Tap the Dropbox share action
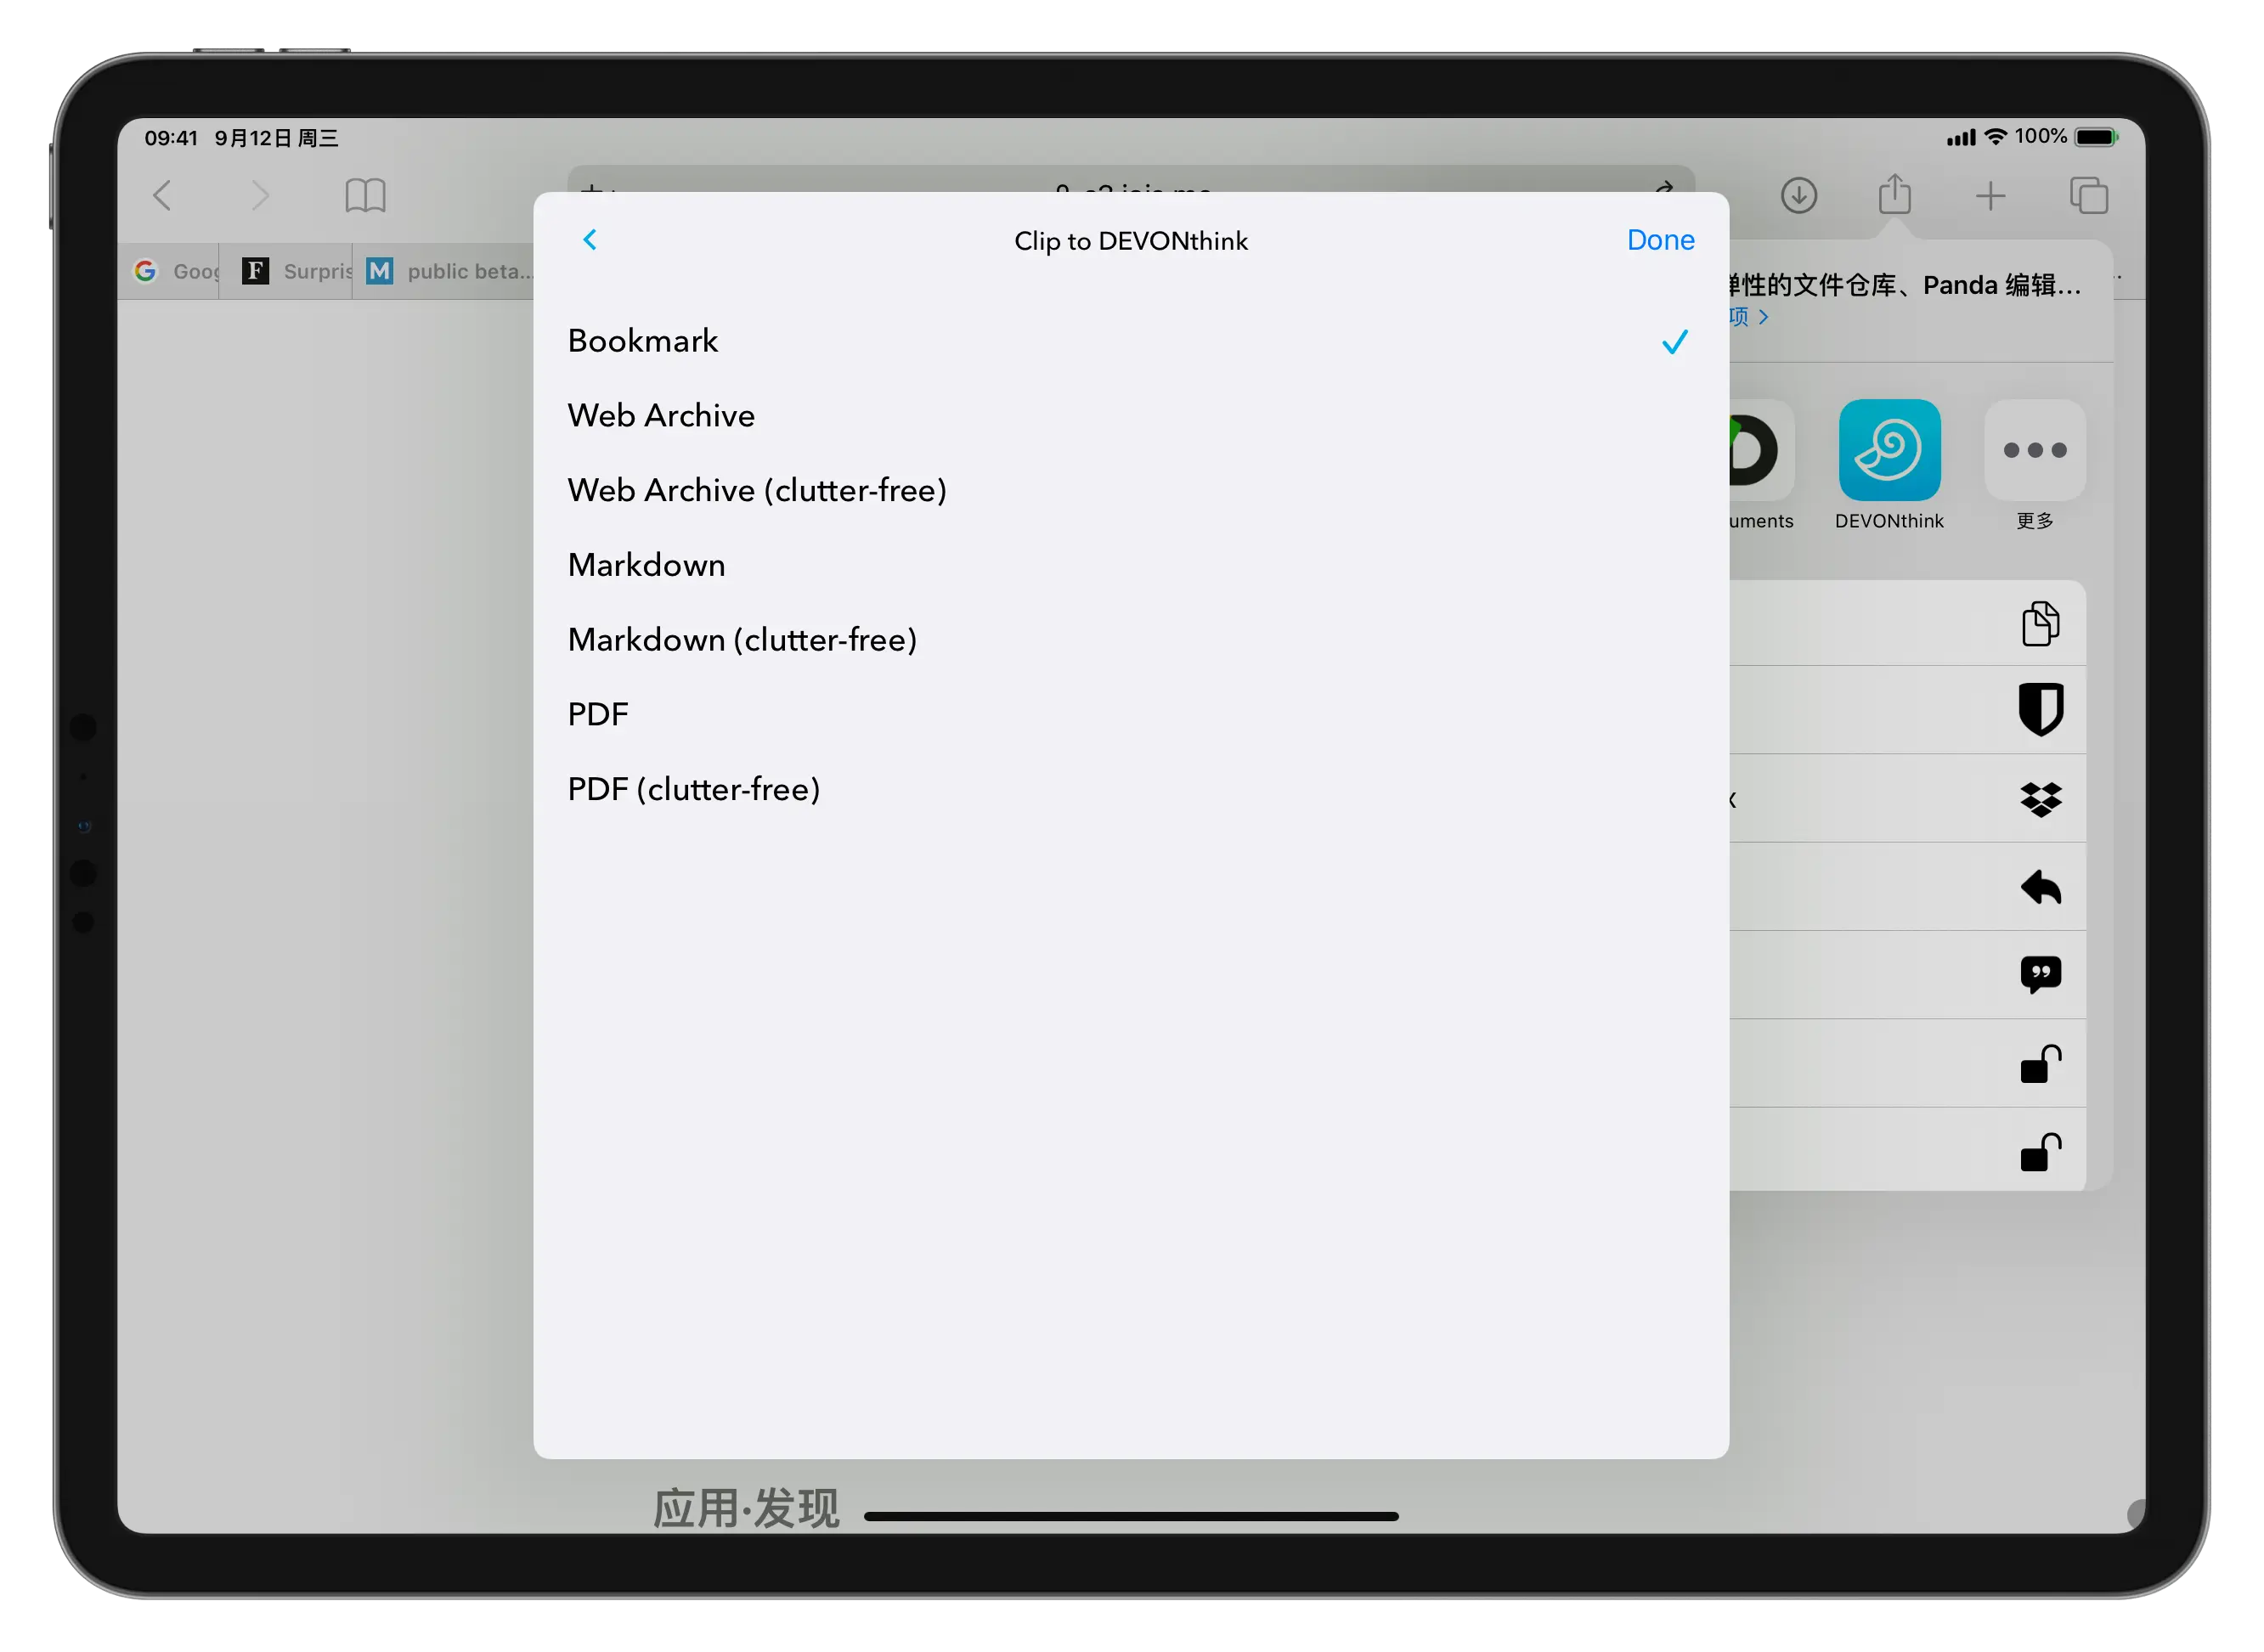Image resolution: width=2264 pixels, height=1652 pixels. coord(2040,799)
